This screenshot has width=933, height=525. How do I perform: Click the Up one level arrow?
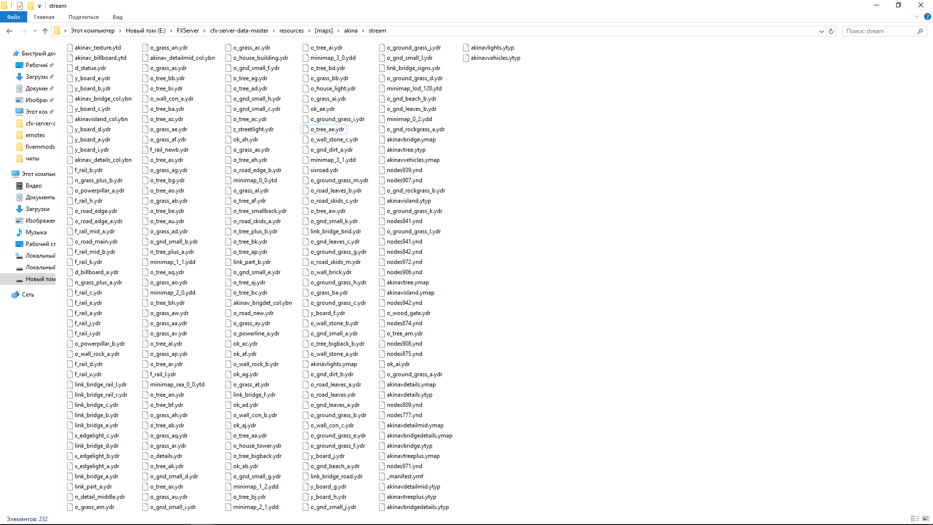[45, 31]
